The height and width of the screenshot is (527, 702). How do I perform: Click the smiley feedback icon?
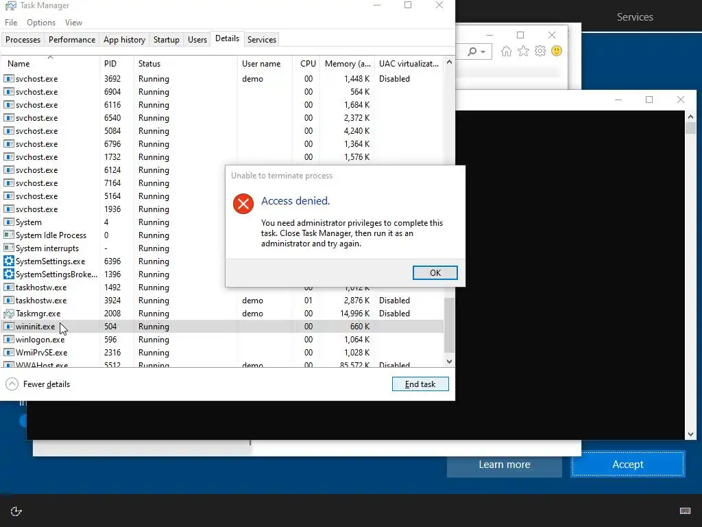tap(557, 51)
